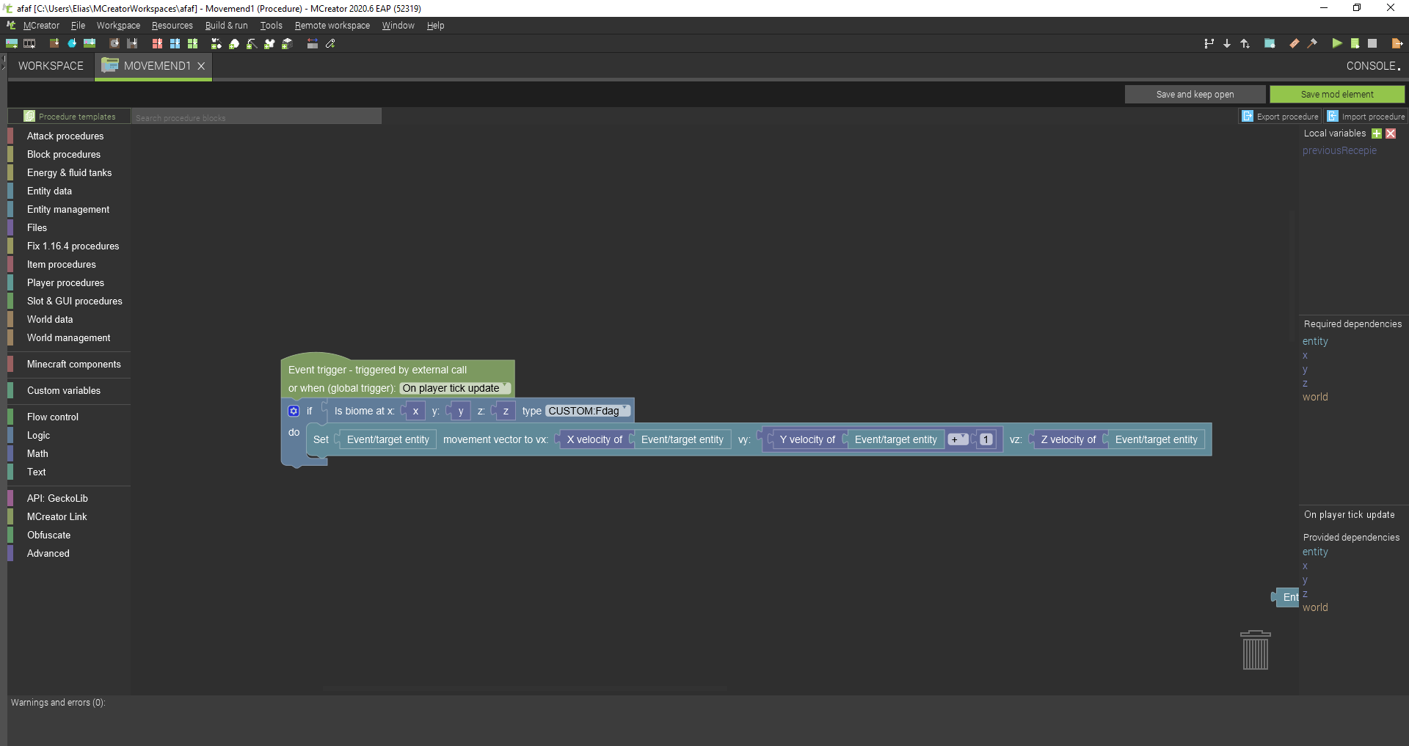Select the previousRecepie local variable
Image resolution: width=1409 pixels, height=746 pixels.
click(x=1339, y=150)
